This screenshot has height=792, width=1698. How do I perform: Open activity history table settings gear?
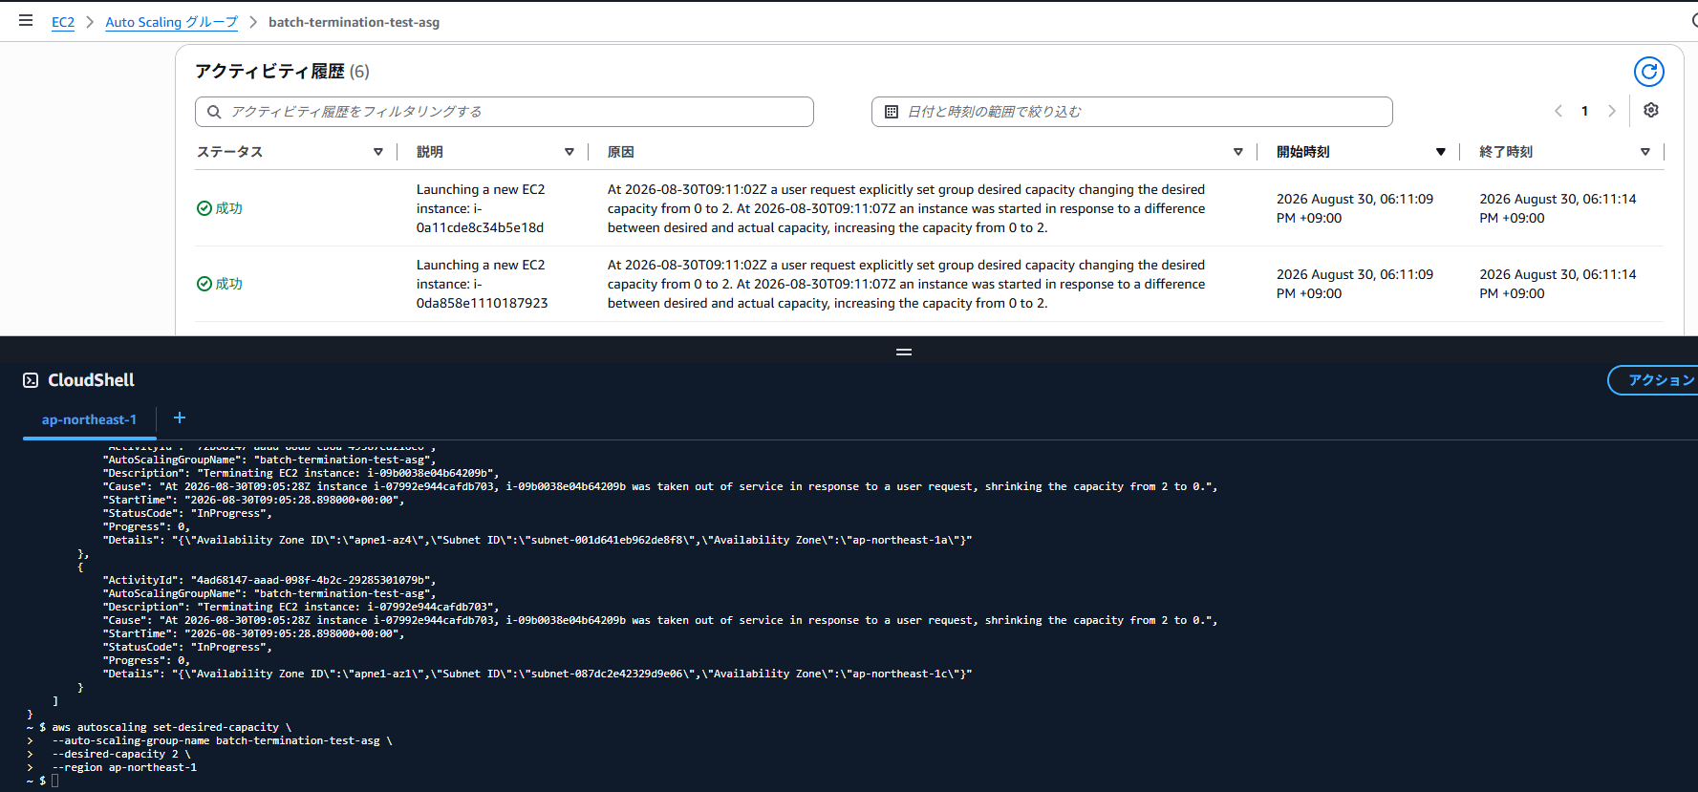tap(1650, 111)
